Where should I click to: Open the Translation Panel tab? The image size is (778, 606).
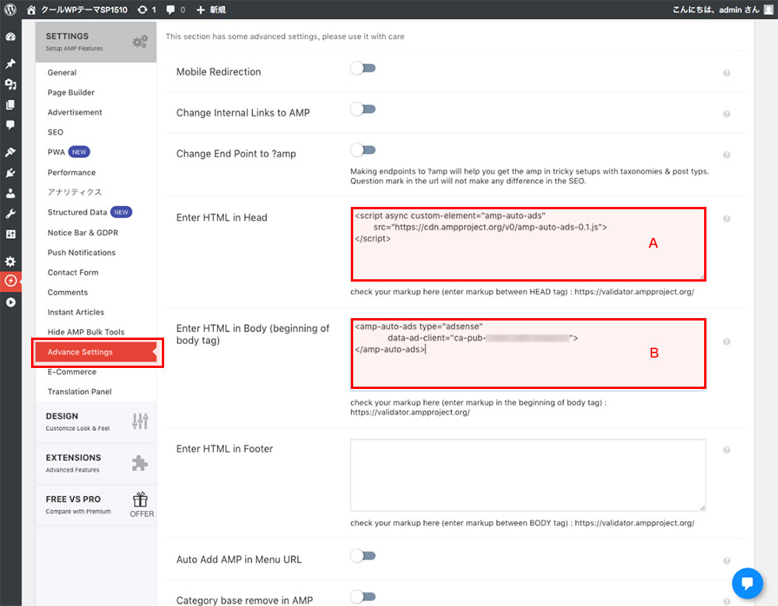[79, 391]
